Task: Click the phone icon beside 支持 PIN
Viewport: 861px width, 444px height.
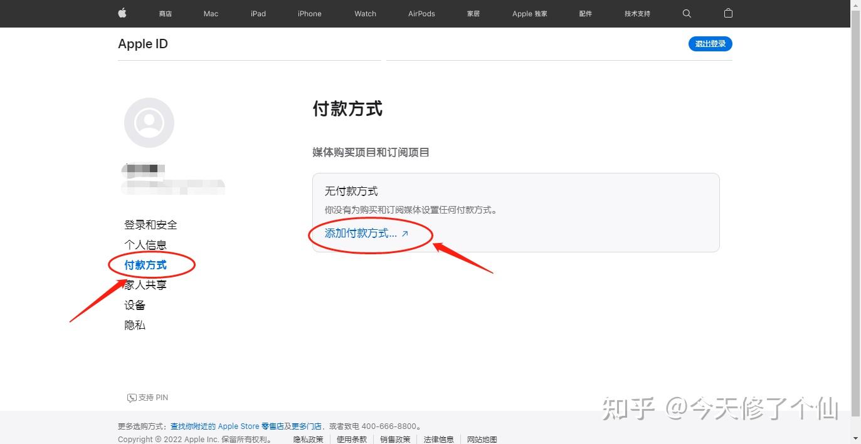Action: [x=132, y=398]
